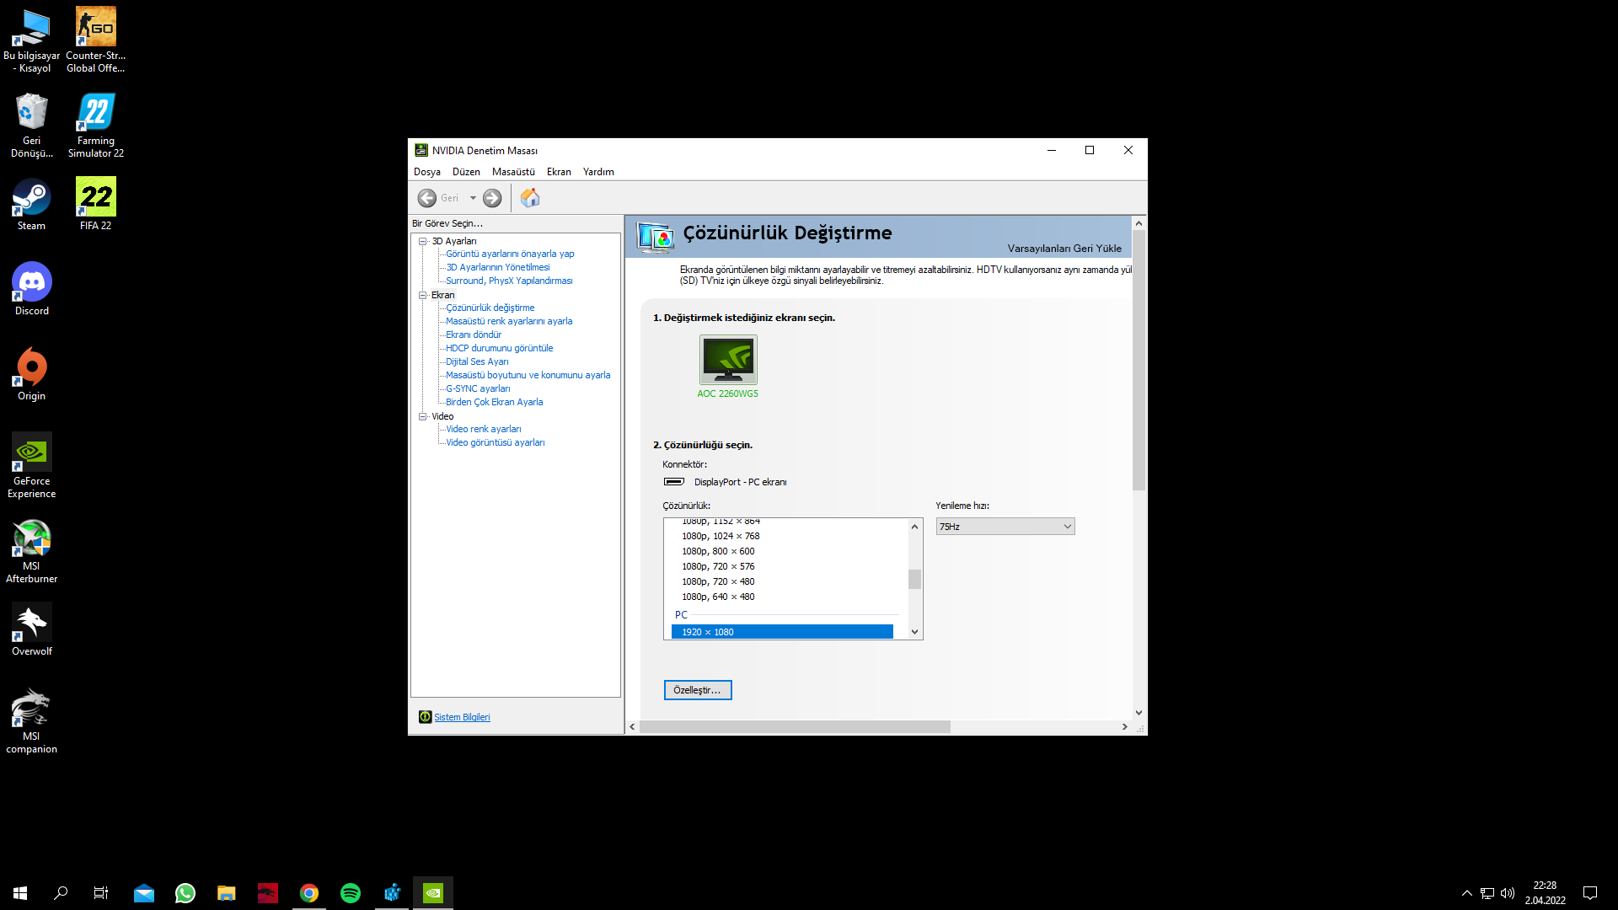The width and height of the screenshot is (1618, 910).
Task: Open taskbar search magnifier
Action: tap(61, 893)
